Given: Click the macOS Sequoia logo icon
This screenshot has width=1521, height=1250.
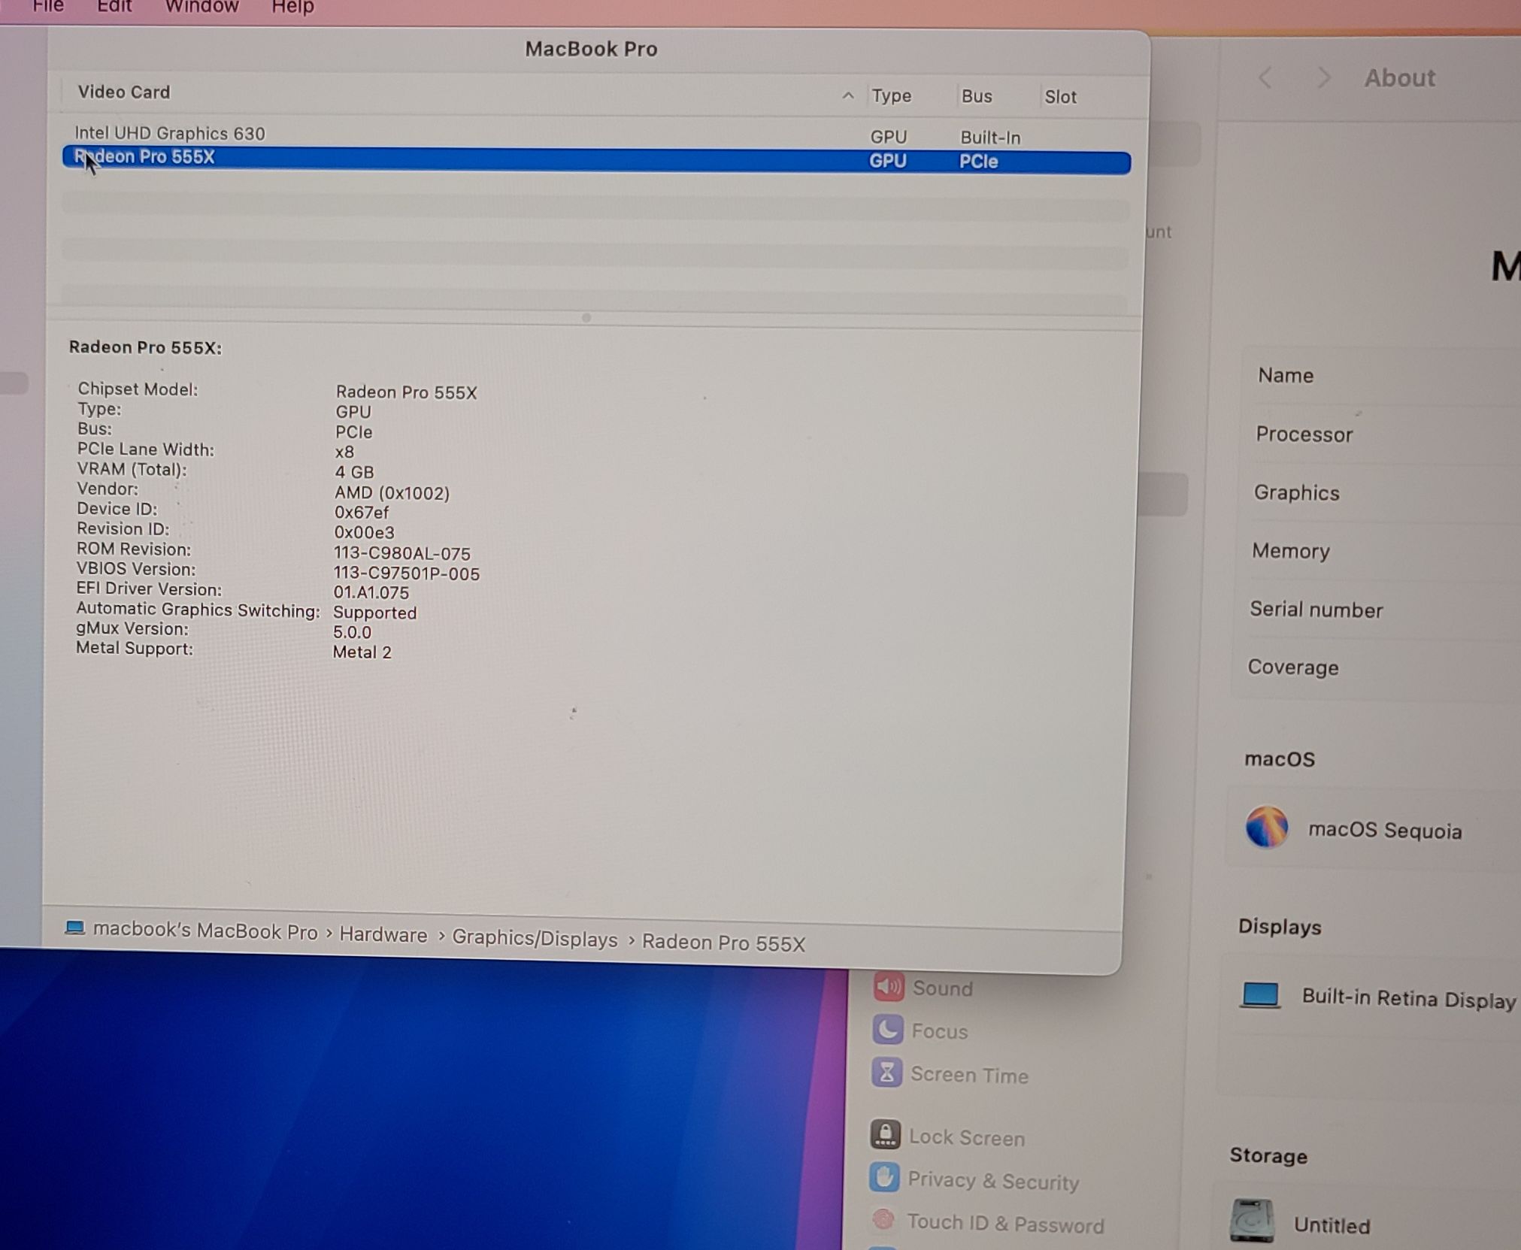Looking at the screenshot, I should tap(1267, 827).
